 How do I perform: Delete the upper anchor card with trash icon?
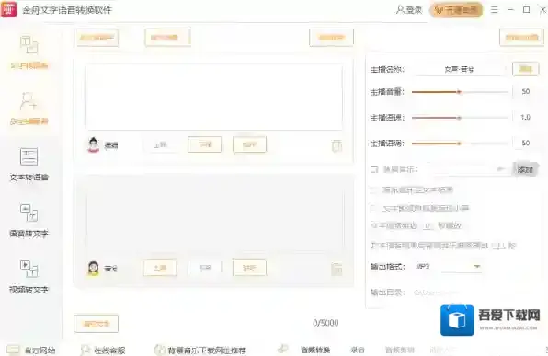pyautogui.click(x=337, y=145)
